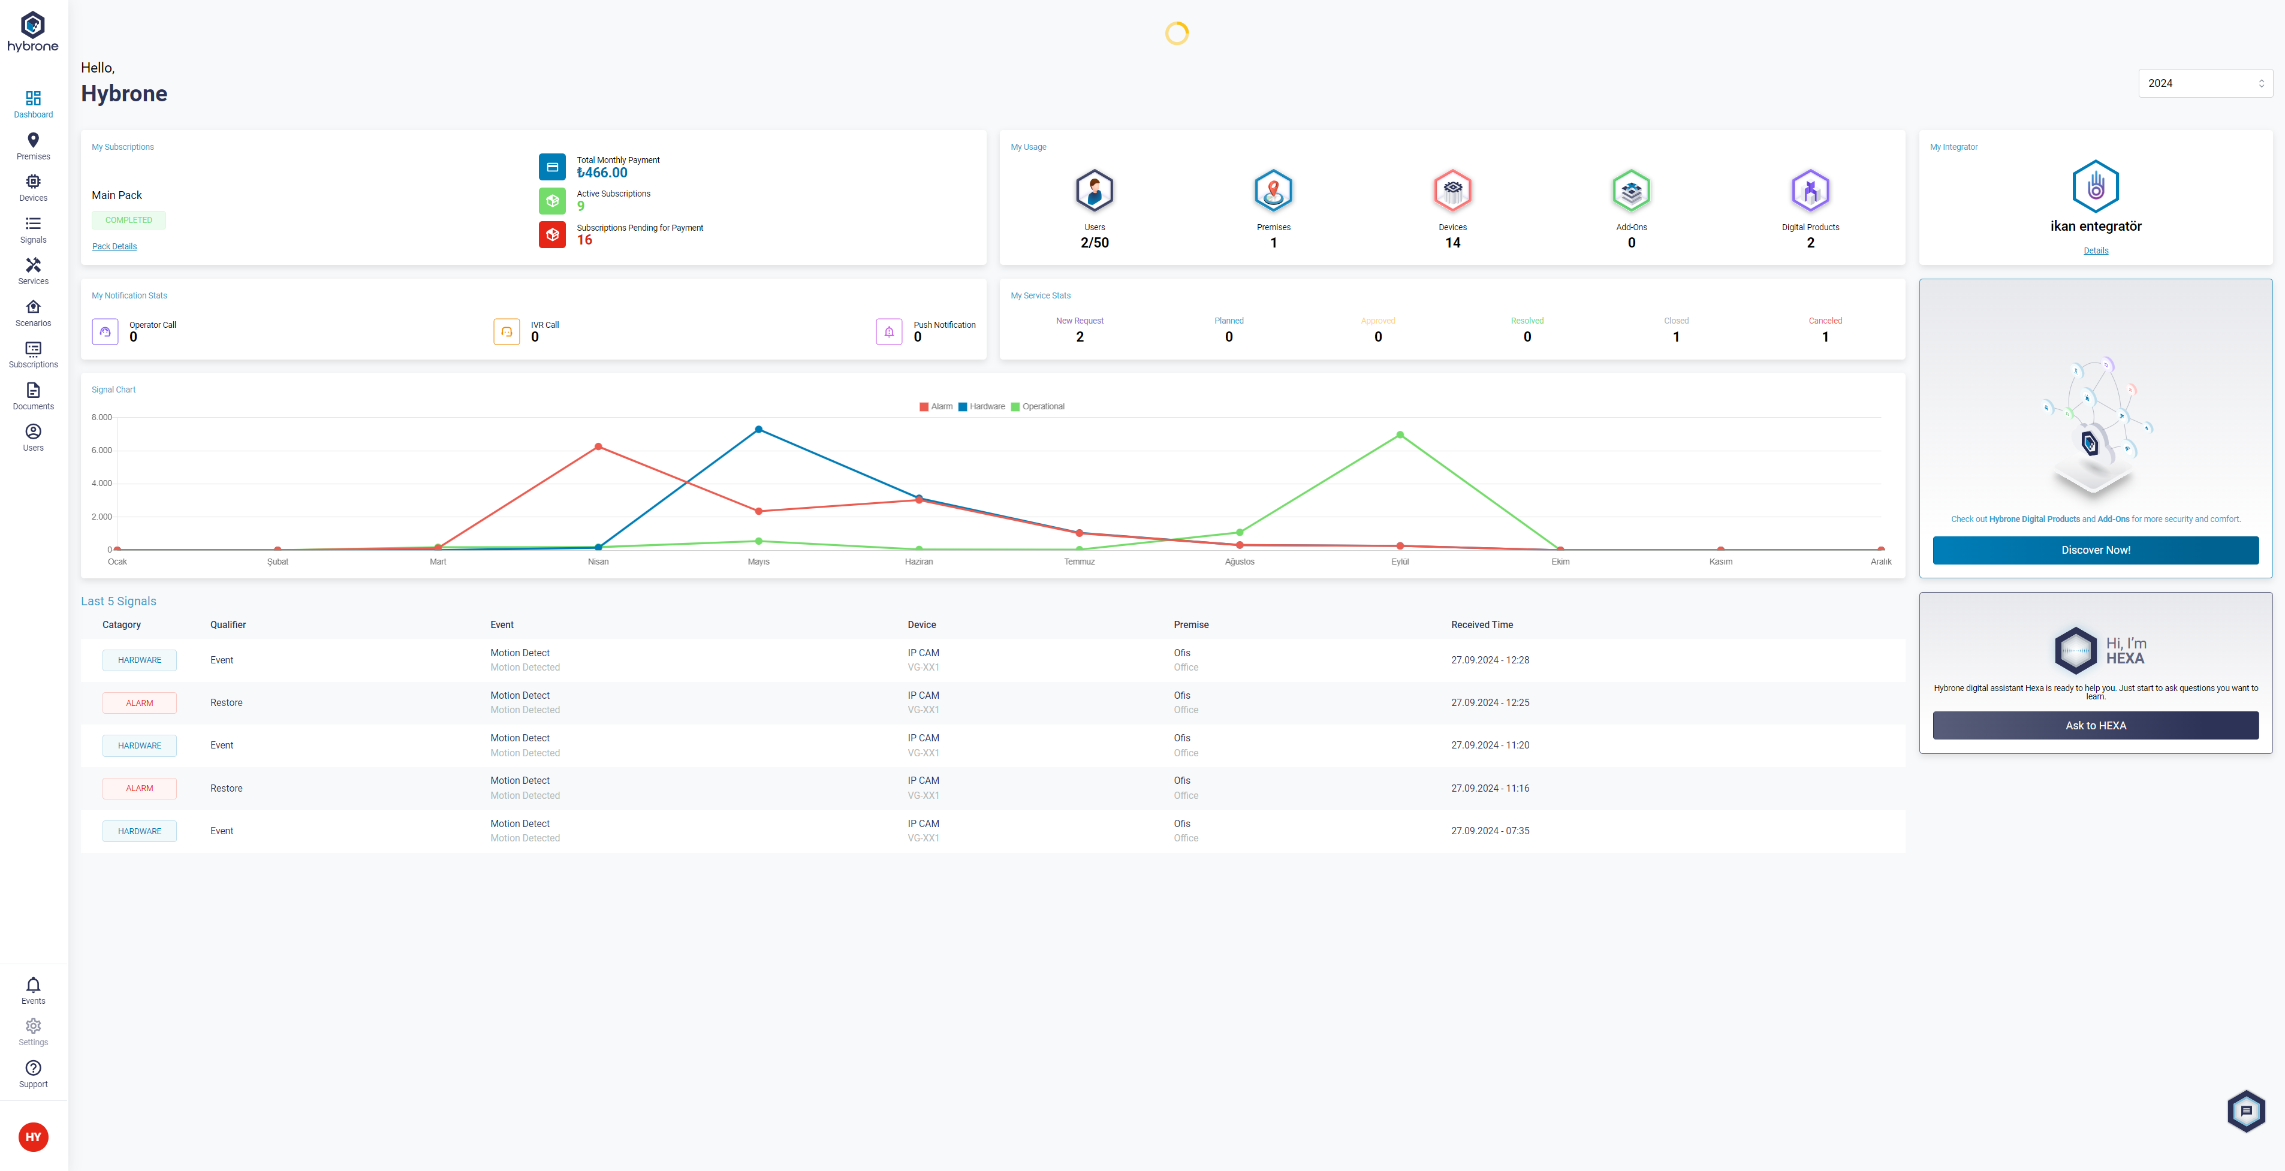This screenshot has height=1171, width=2285.
Task: Click the Discover Now! button
Action: coord(2095,550)
